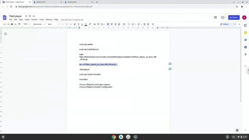This screenshot has height=140, width=249.
Task: Print the document with the printer icon
Action: pos(12,24)
